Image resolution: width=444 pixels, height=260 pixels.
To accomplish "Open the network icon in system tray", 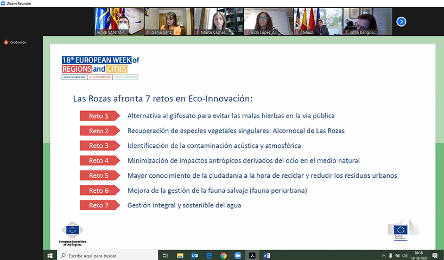I will (398, 255).
